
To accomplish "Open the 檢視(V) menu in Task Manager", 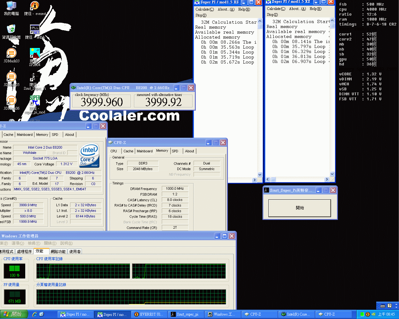I will [x=34, y=243].
